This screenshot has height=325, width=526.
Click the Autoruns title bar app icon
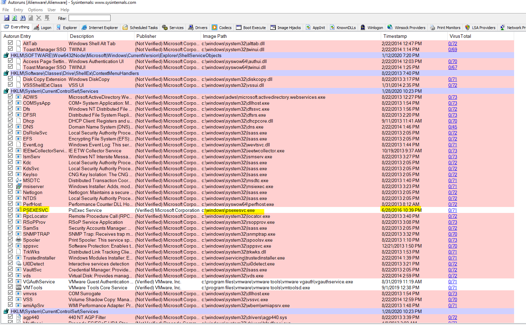pos(3,2)
